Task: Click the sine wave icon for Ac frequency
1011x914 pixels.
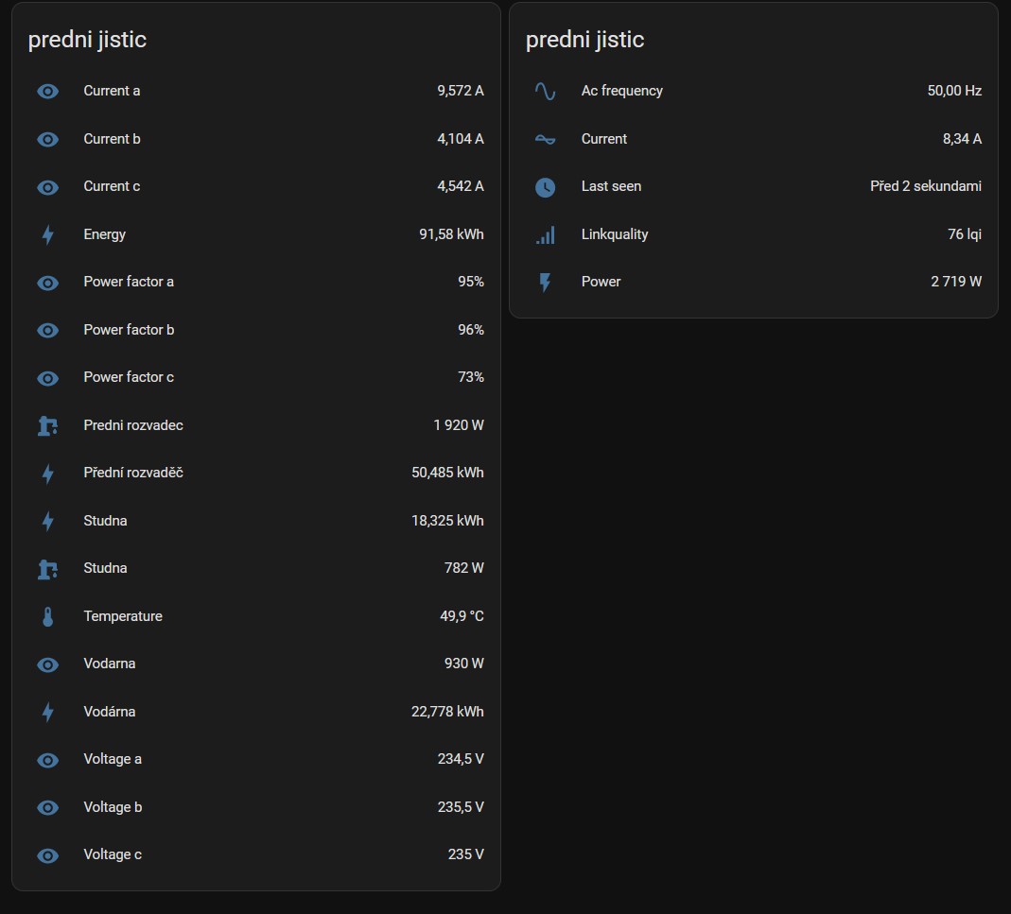Action: click(x=545, y=92)
